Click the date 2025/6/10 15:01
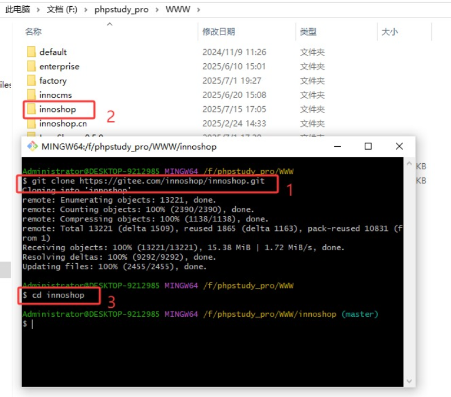 234,67
